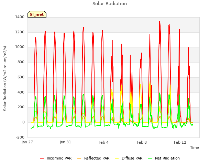Toggle the Diffuse PAR legend entry
Viewport: 220px width, 165px height.
click(x=129, y=158)
